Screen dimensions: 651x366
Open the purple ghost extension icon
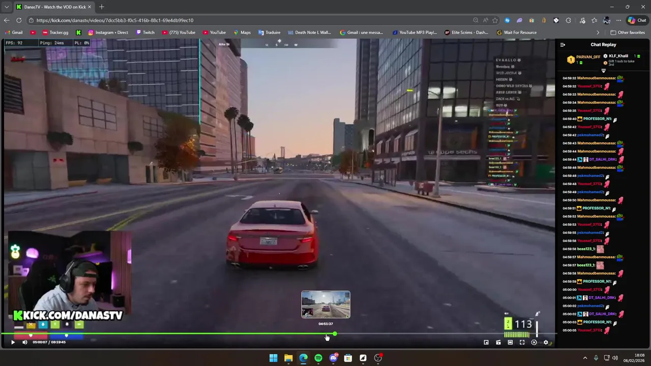519,20
